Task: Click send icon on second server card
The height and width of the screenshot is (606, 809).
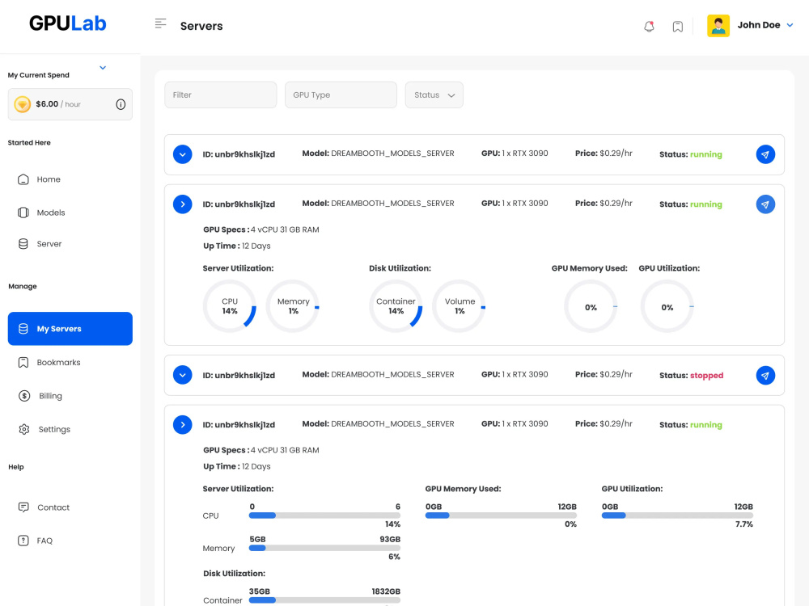Action: click(x=765, y=204)
